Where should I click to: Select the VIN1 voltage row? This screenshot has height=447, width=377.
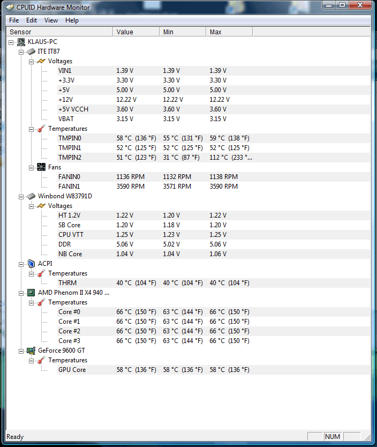point(214,71)
